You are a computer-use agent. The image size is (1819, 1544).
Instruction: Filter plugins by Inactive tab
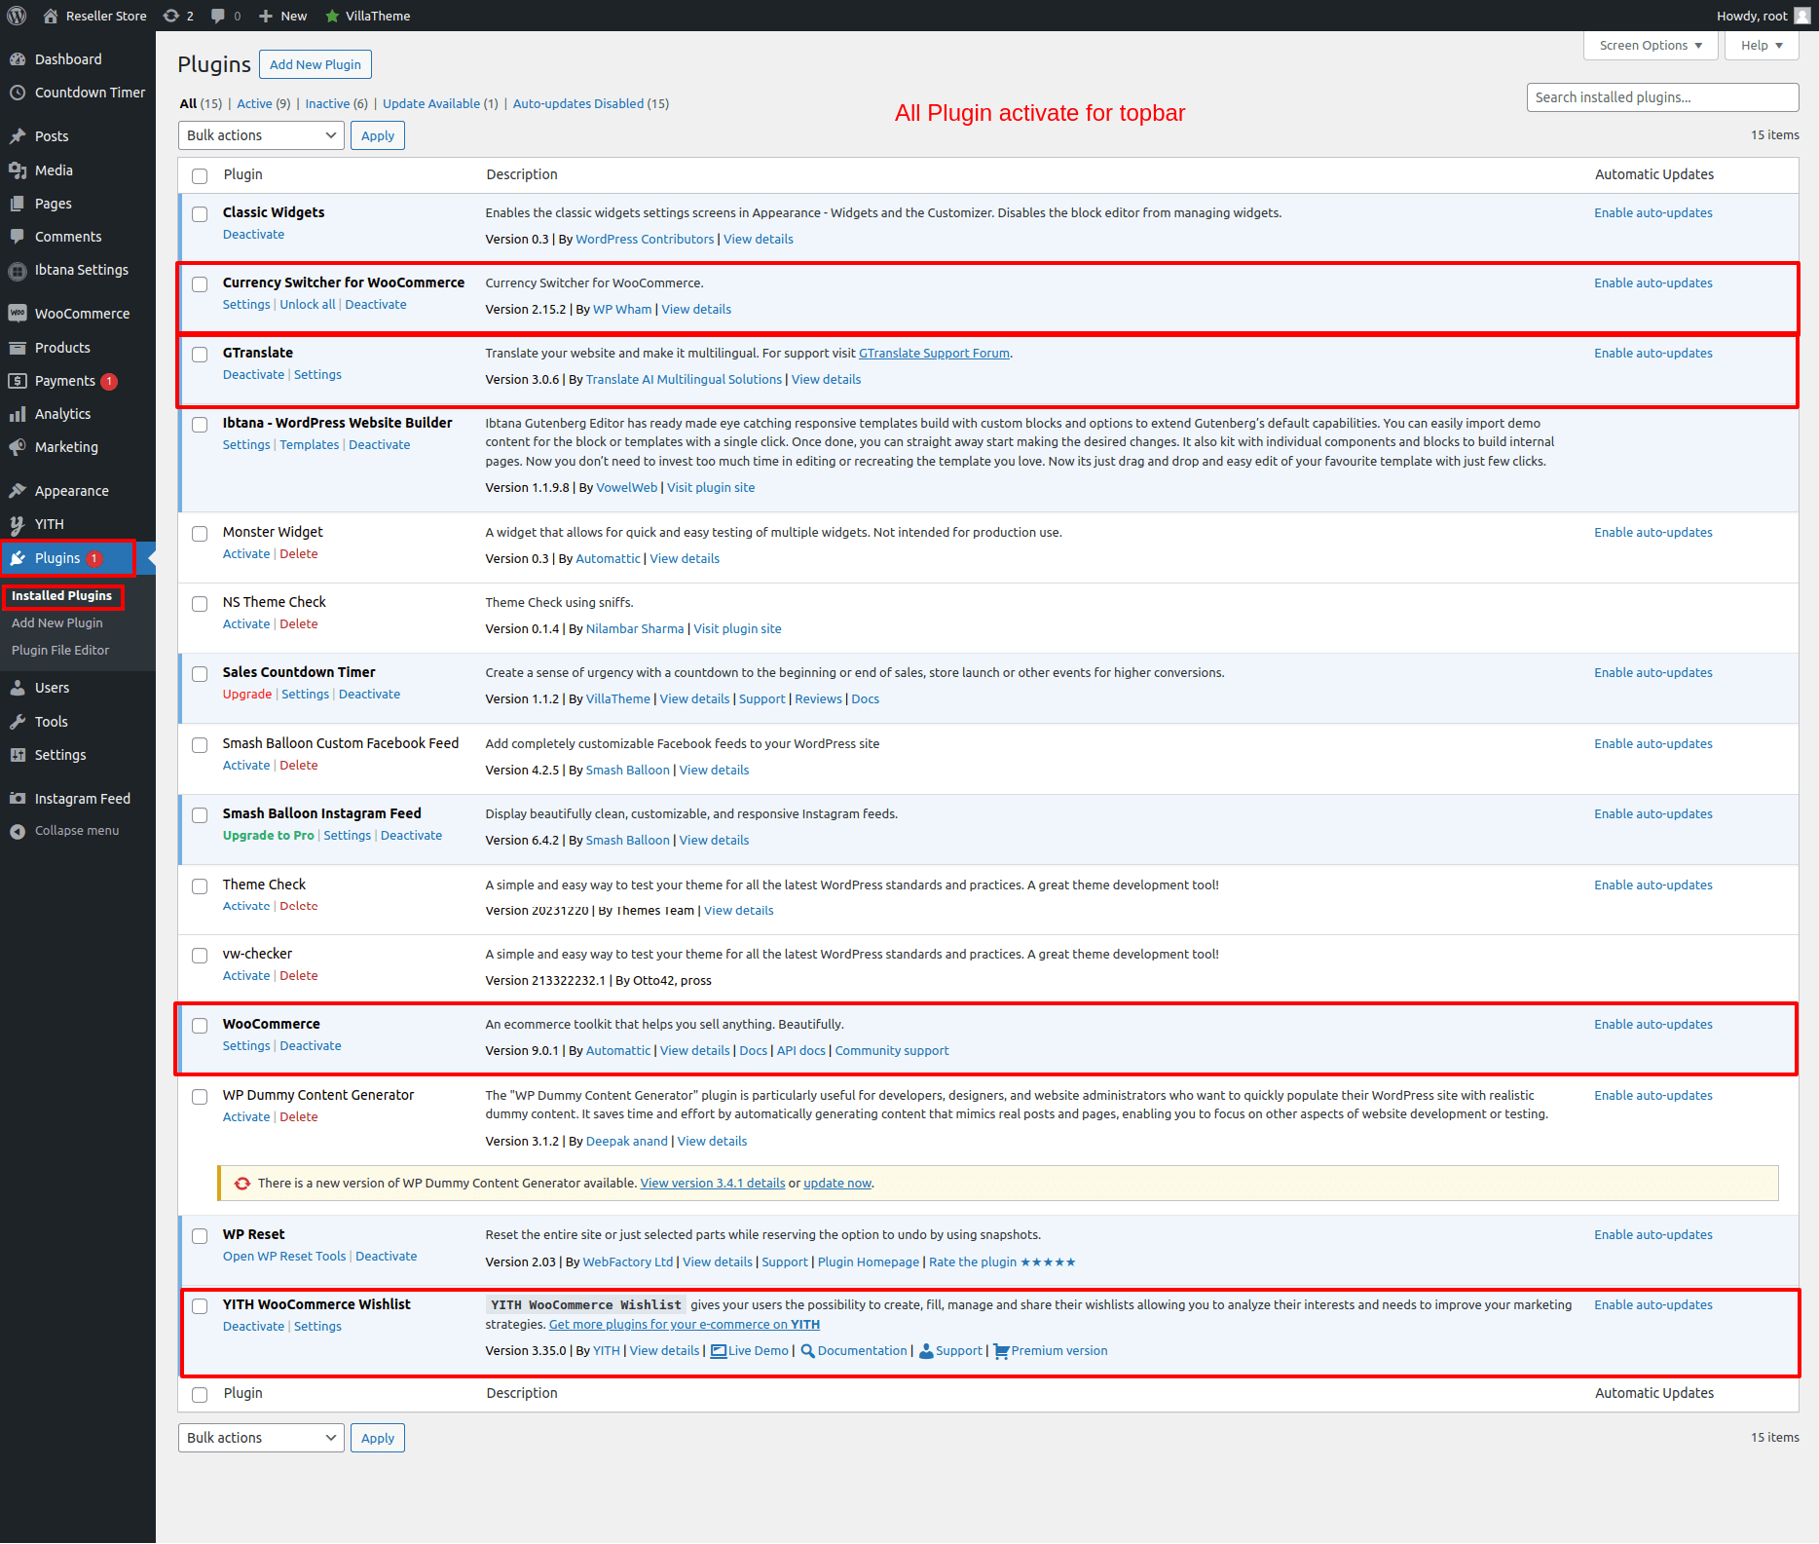coord(327,104)
